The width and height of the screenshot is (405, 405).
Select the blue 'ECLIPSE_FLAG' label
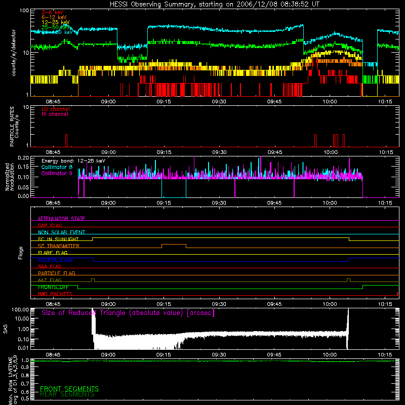point(55,260)
